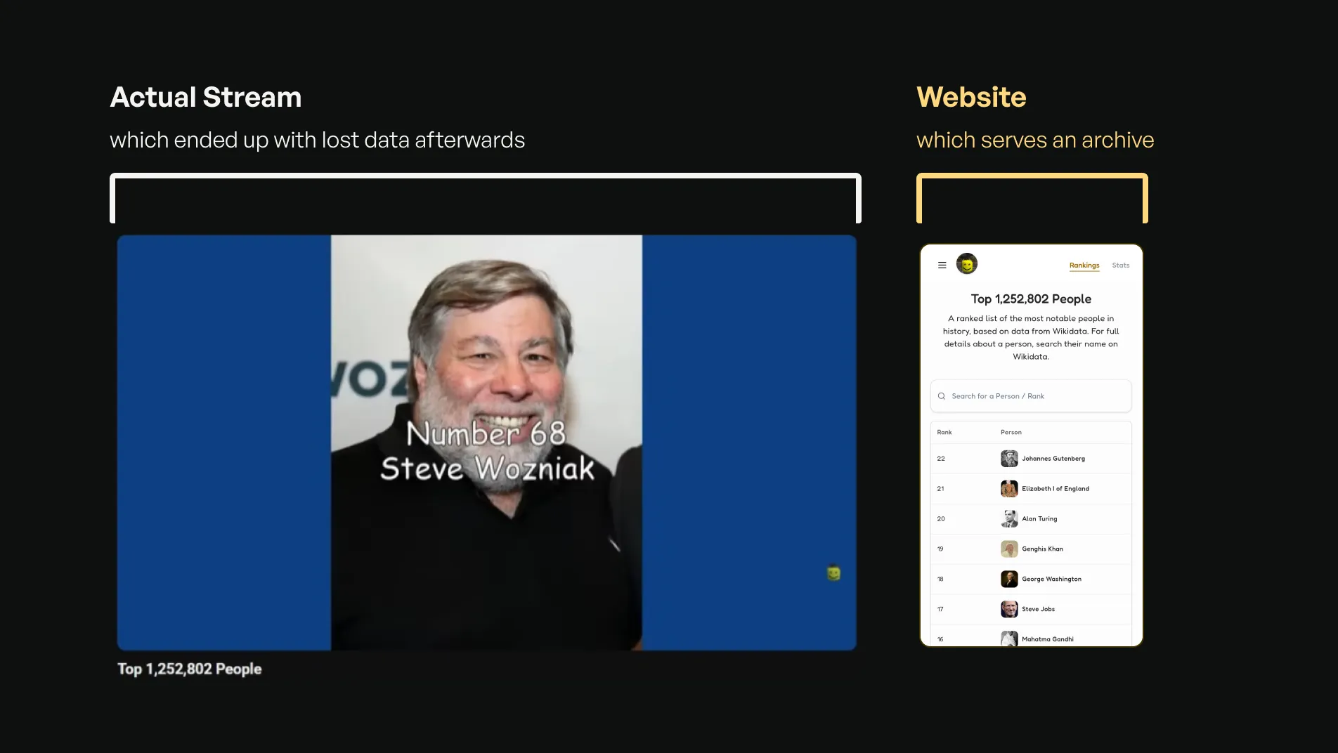Switch to the Rankings tab
This screenshot has height=753, width=1338.
pyautogui.click(x=1084, y=266)
